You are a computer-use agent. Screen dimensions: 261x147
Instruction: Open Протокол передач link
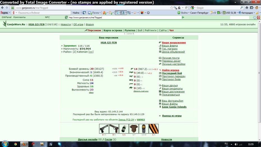(174, 76)
